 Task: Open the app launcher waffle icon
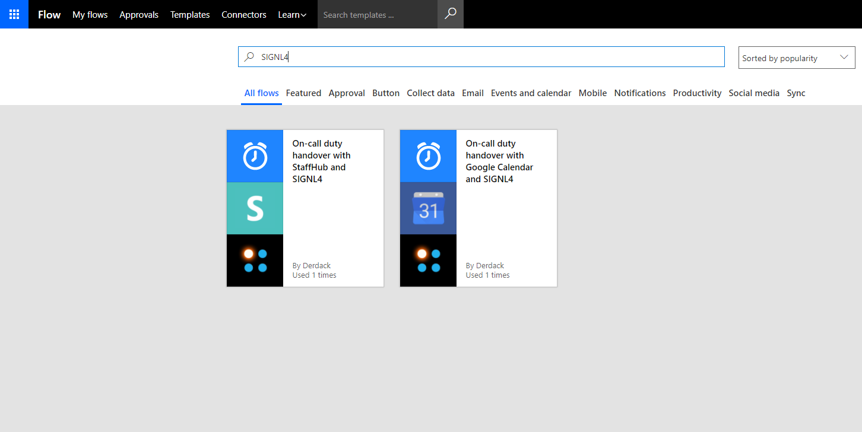(14, 14)
